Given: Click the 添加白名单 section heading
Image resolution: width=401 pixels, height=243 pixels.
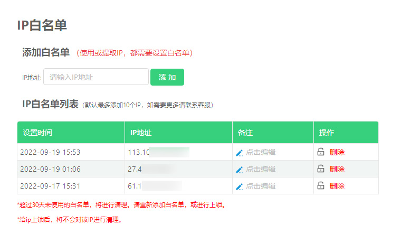Looking at the screenshot, I should point(46,52).
